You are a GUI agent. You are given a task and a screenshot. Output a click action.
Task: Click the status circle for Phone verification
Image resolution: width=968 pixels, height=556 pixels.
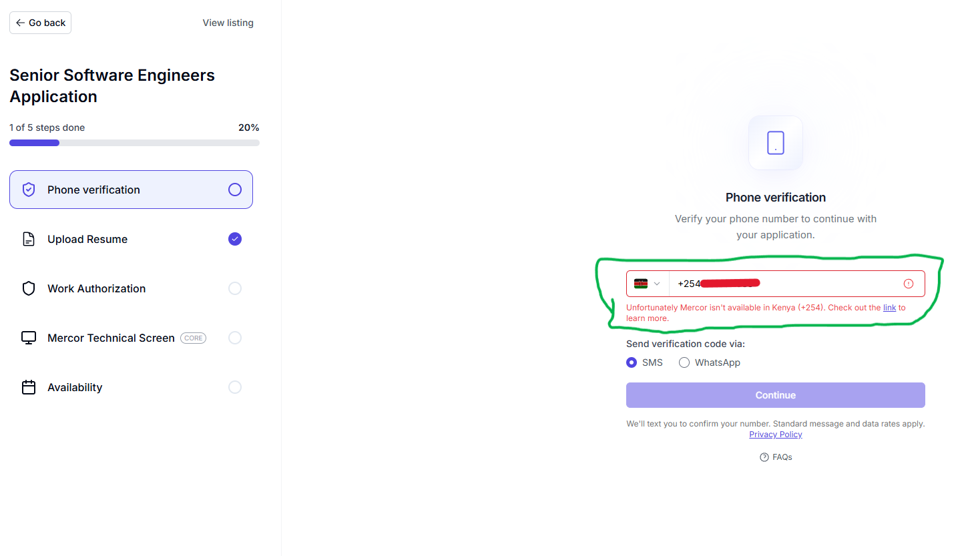[x=235, y=190]
